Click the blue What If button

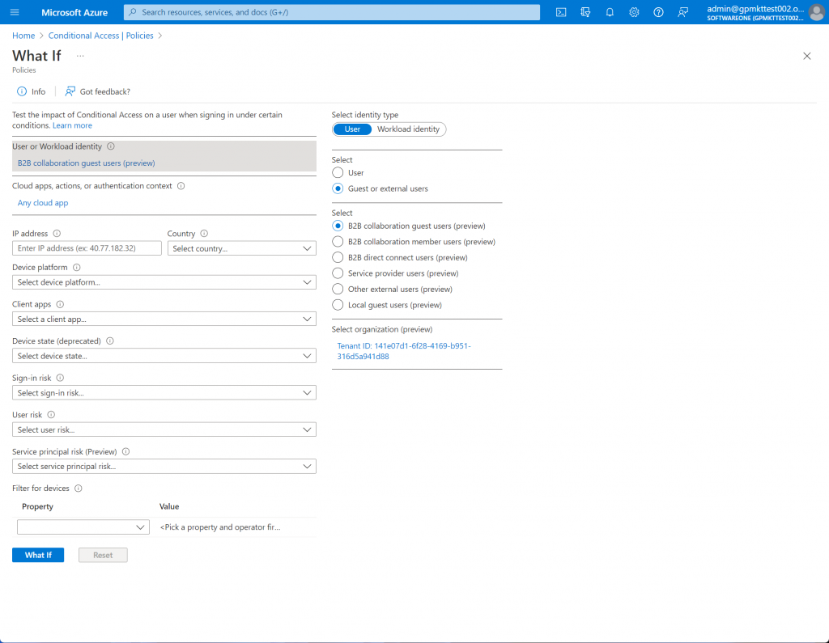[x=38, y=555]
